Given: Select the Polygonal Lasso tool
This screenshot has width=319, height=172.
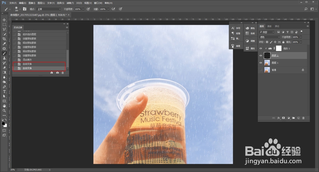Looking at the screenshot, I should pos(4,30).
